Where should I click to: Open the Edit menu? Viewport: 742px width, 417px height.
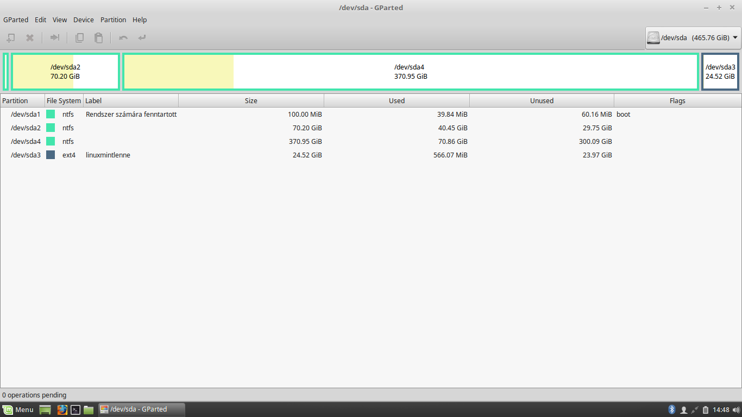(40, 20)
